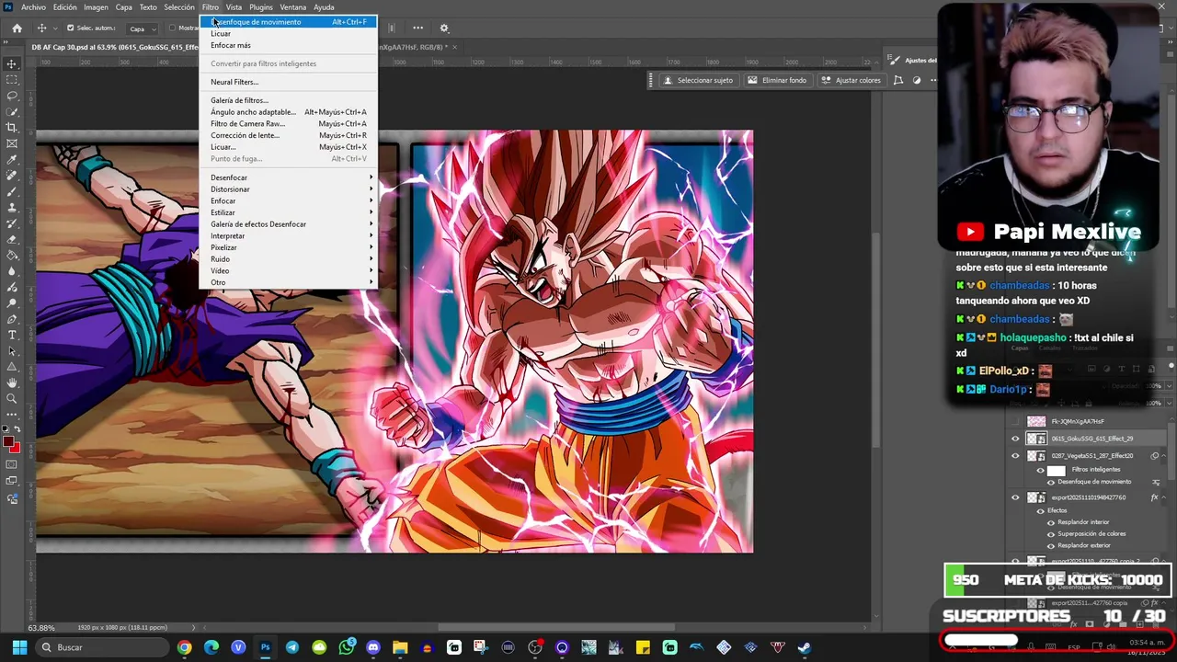1177x662 pixels.
Task: Open the Move tool preset dropdown arrow
Action: [54, 29]
